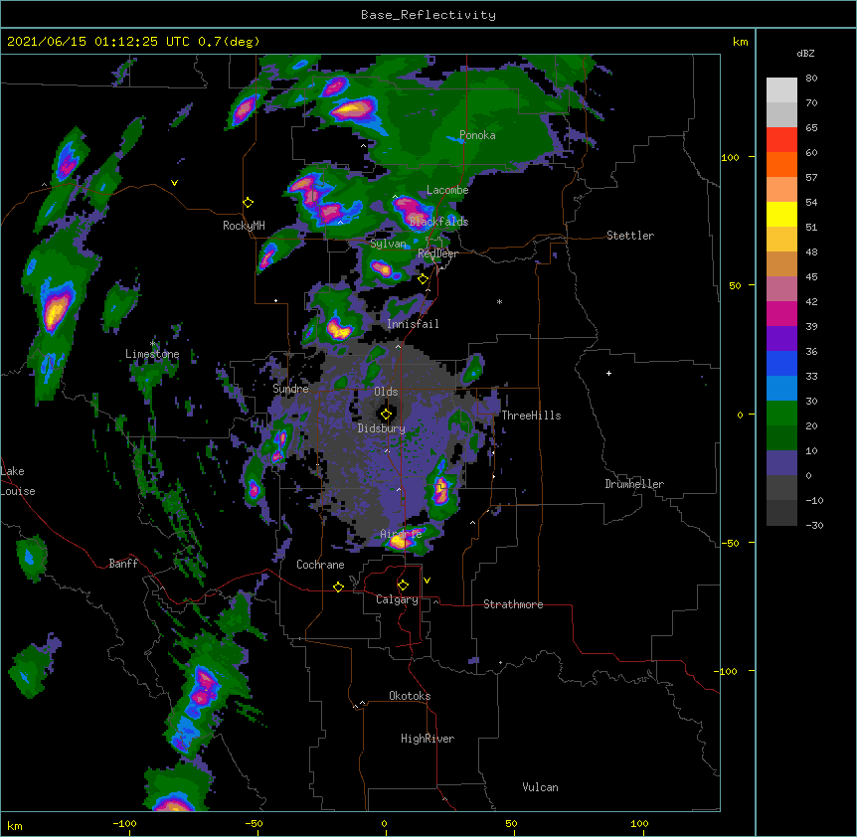857x837 pixels.
Task: Select the Lake Louise label
Action: pos(18,481)
